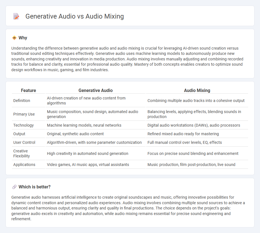
Task: Click the paragraph starting Generative audio harnesses artificial
Action: pos(128,208)
